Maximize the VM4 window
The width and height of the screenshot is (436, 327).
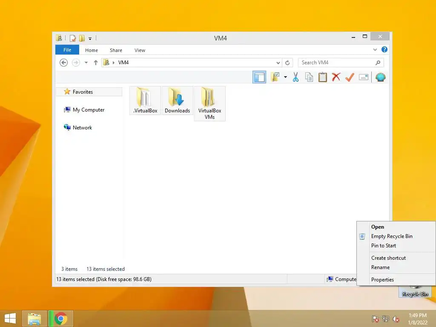point(365,37)
